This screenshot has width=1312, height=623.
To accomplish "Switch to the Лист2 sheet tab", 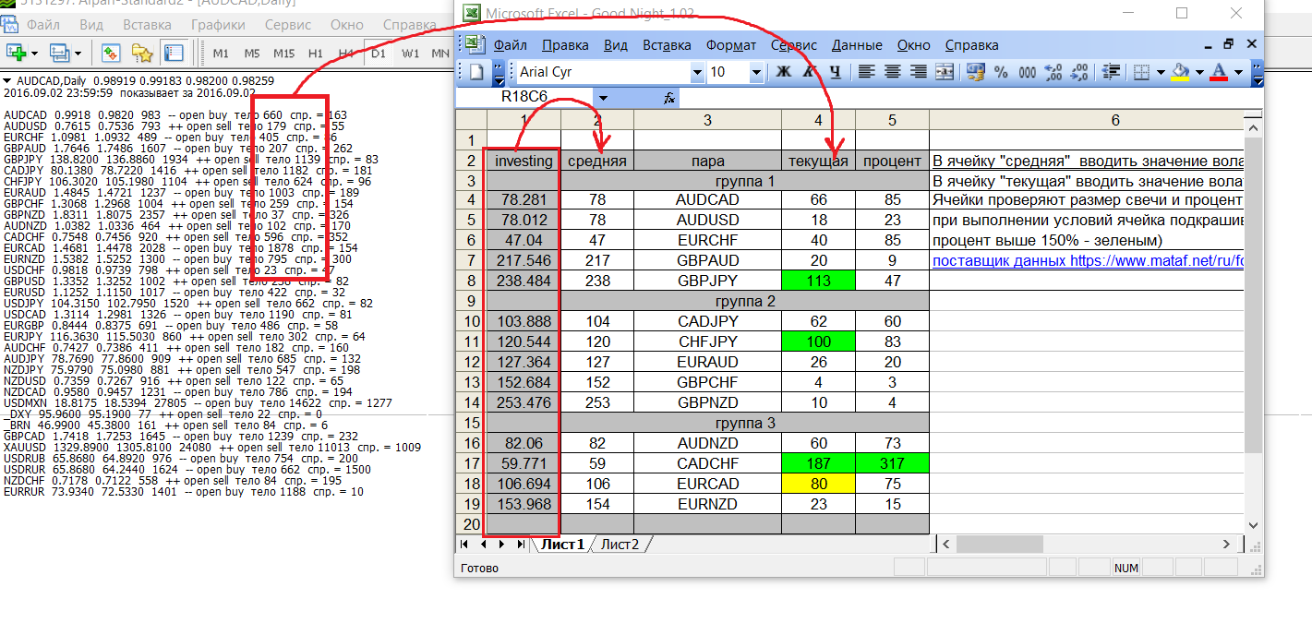I will pos(620,545).
